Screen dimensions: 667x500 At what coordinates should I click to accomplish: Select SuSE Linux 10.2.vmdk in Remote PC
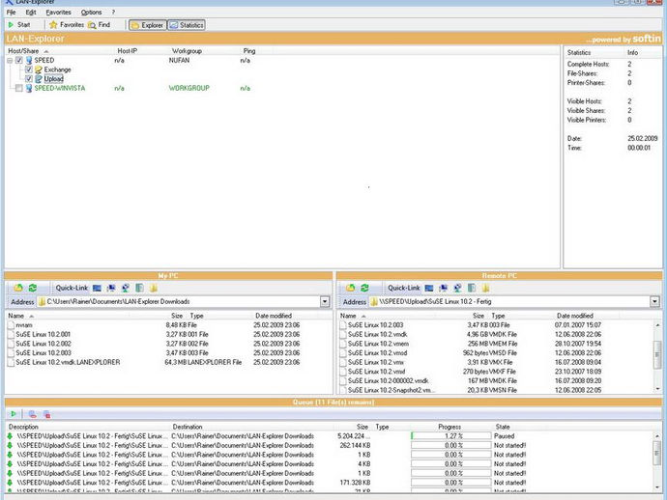point(377,334)
